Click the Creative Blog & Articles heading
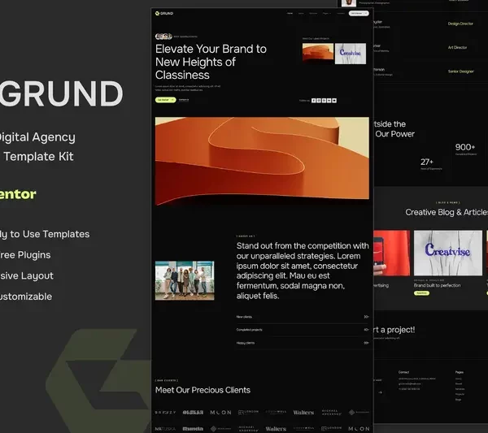 coord(447,212)
